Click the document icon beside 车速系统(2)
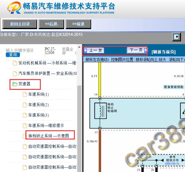This screenshot has height=172, width=185. (x=25, y=105)
